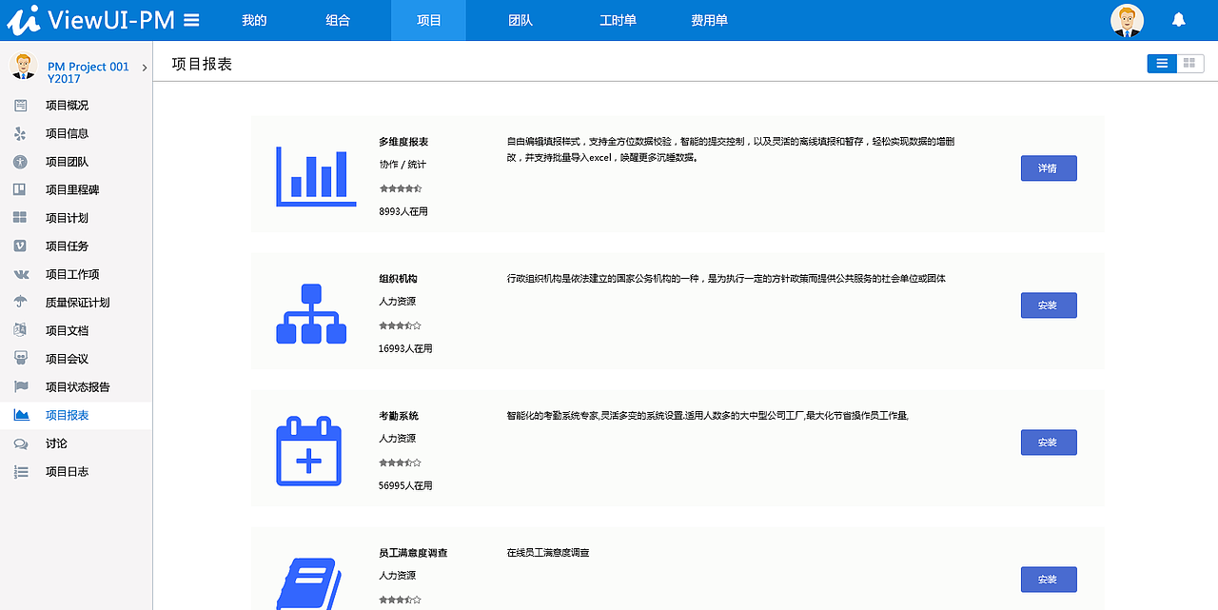Click the 项目概况 sidebar icon
This screenshot has width=1218, height=610.
21,106
